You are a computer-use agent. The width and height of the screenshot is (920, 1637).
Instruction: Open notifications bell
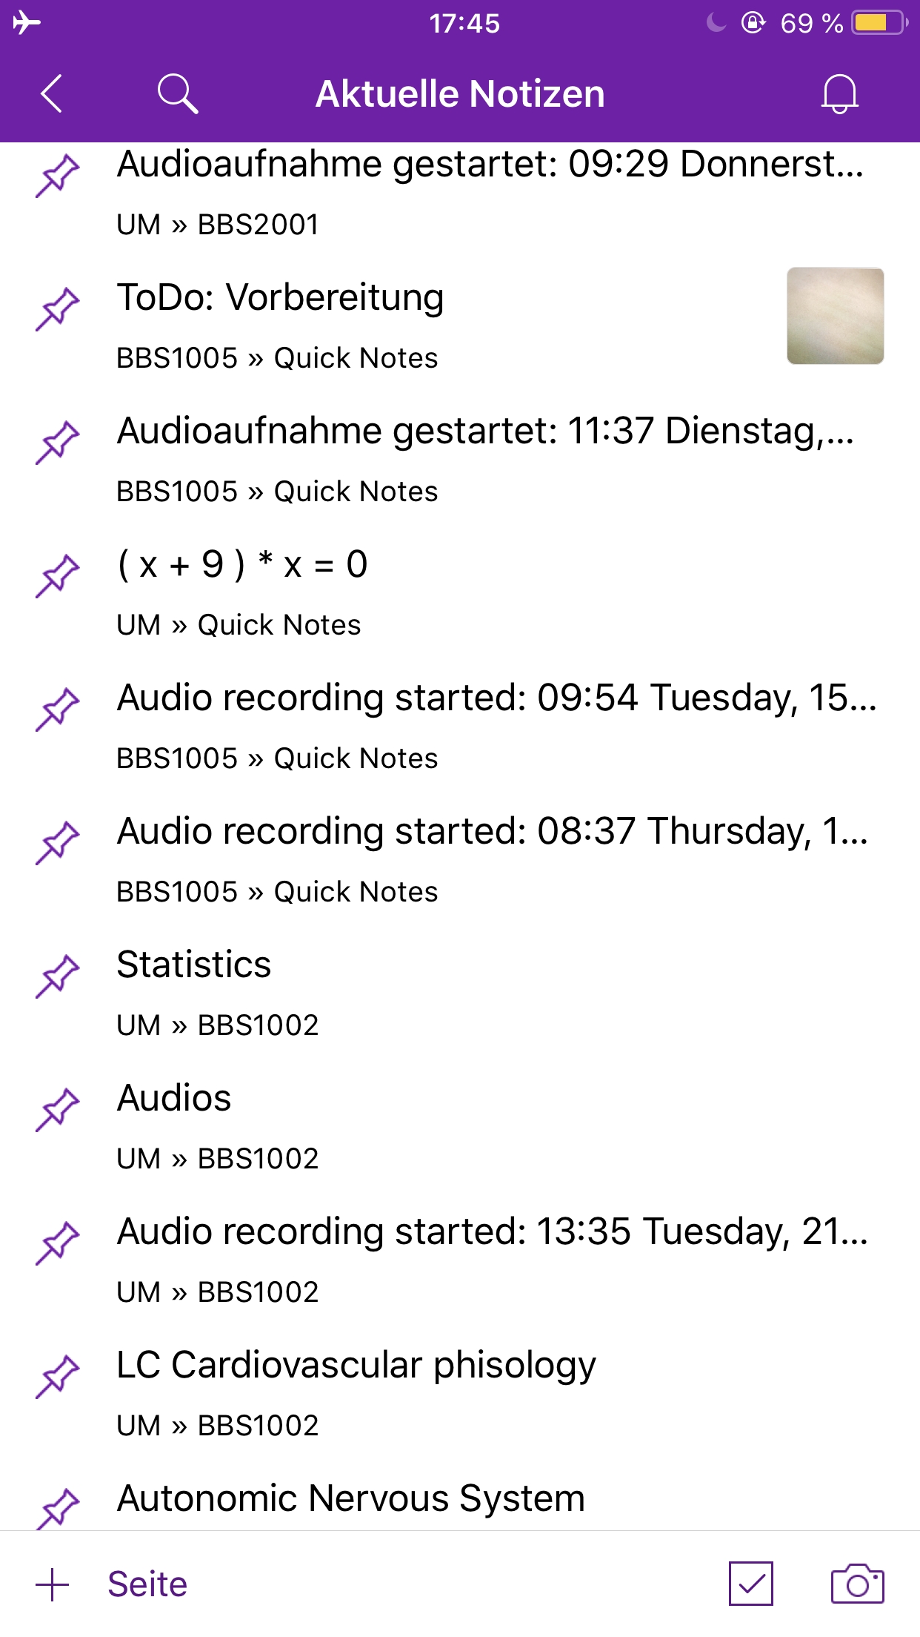click(839, 94)
